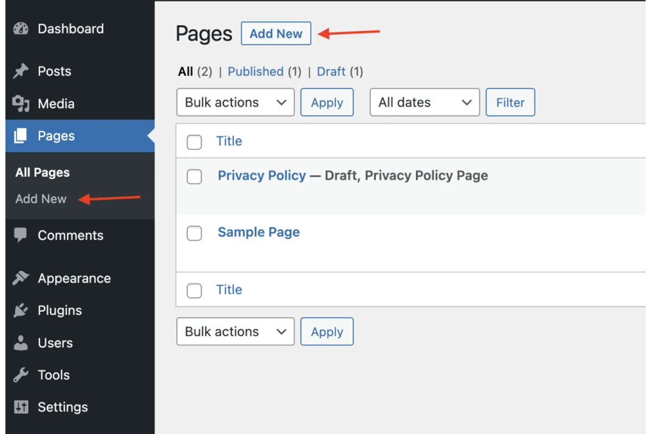Select the Pages menu item

(80, 136)
